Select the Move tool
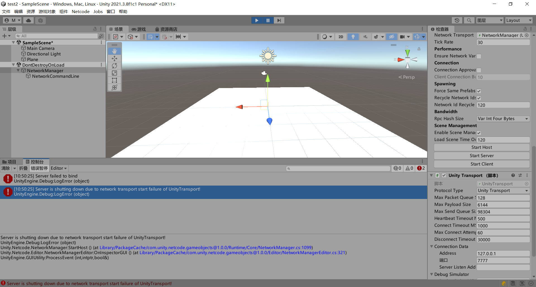Image resolution: width=536 pixels, height=287 pixels. pos(114,58)
